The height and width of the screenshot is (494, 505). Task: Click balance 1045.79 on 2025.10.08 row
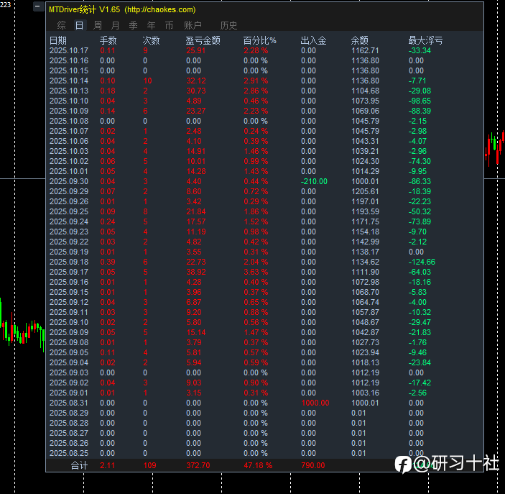(365, 121)
